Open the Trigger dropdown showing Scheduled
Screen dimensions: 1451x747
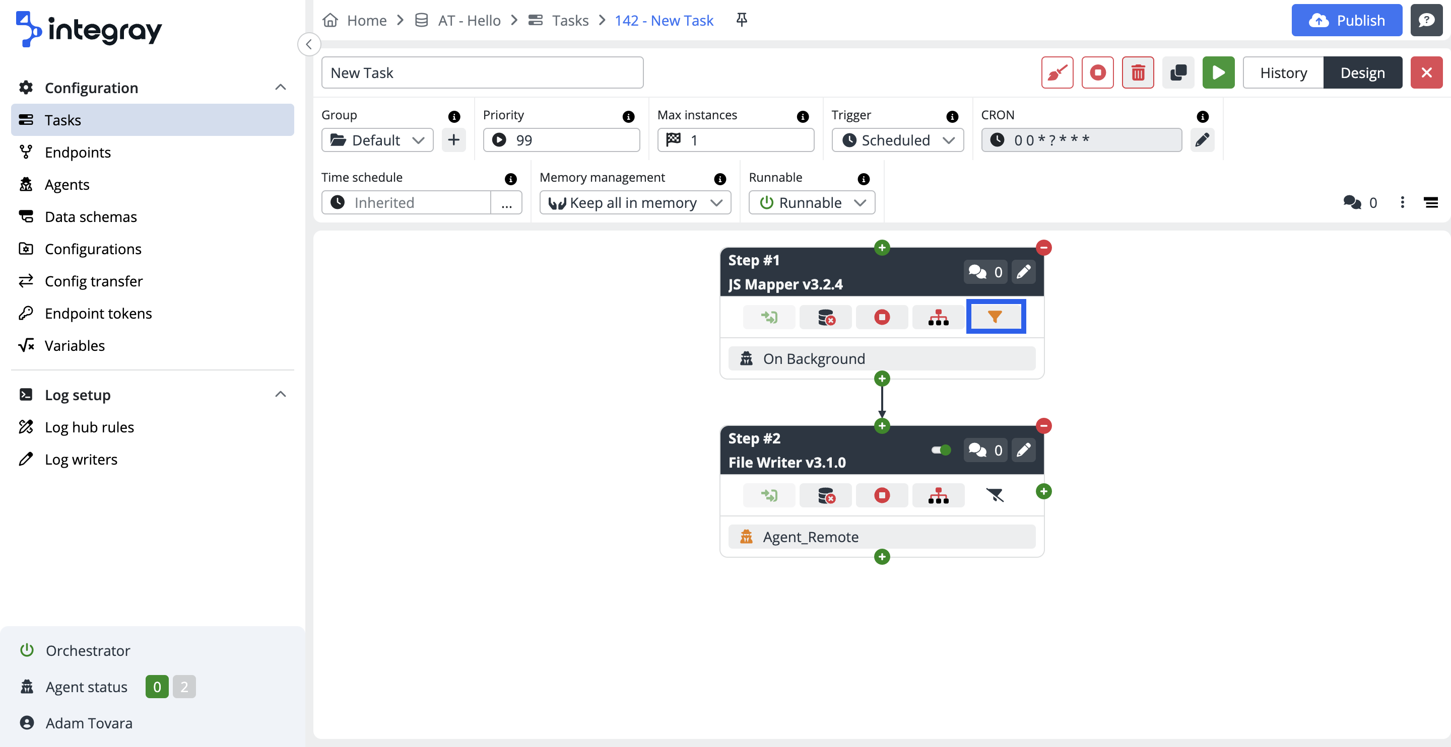[x=897, y=139]
